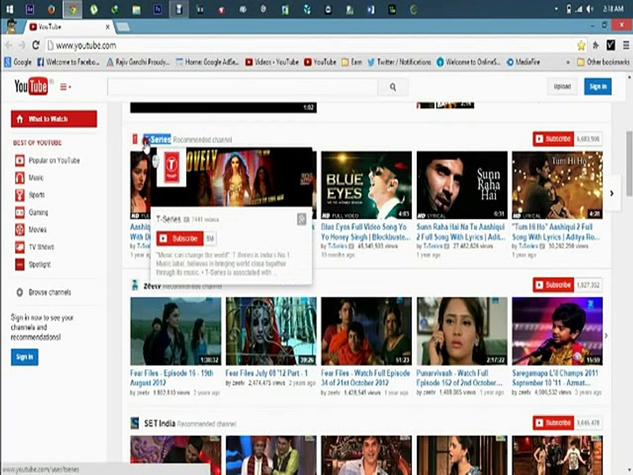This screenshot has height=475, width=633.
Task: Open the Blue Eyes video thumbnail
Action: [x=366, y=185]
